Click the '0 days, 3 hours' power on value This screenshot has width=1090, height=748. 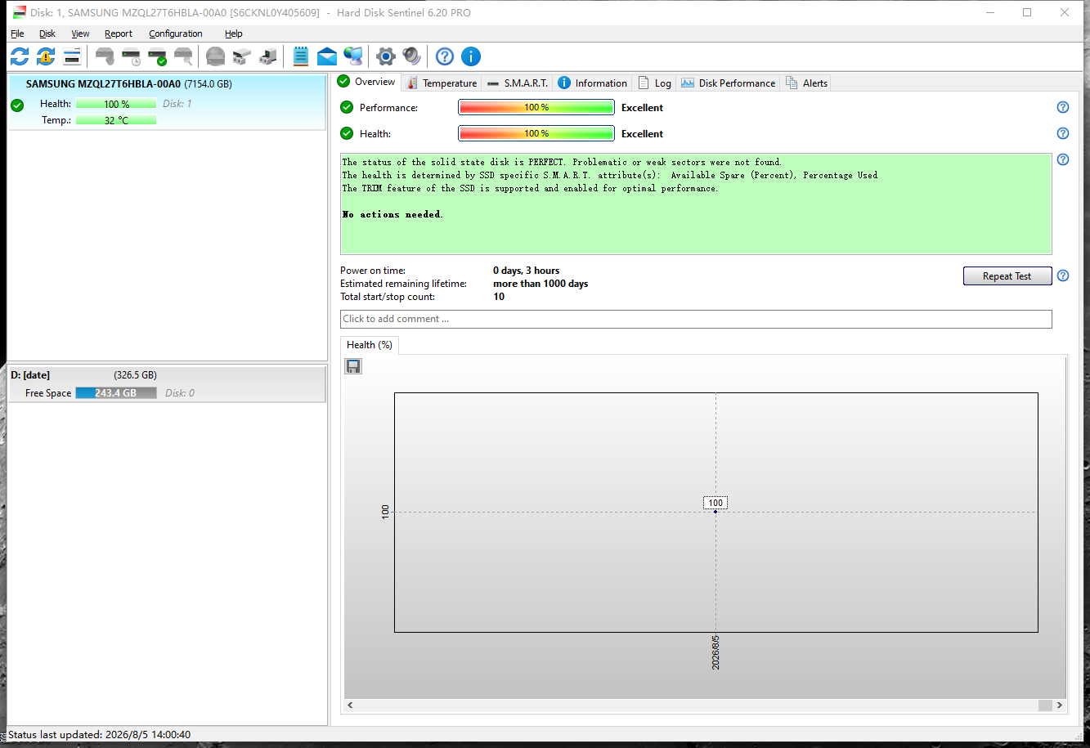tap(527, 271)
